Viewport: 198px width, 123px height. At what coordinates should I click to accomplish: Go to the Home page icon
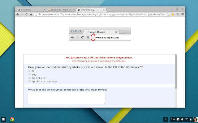tap(31, 14)
